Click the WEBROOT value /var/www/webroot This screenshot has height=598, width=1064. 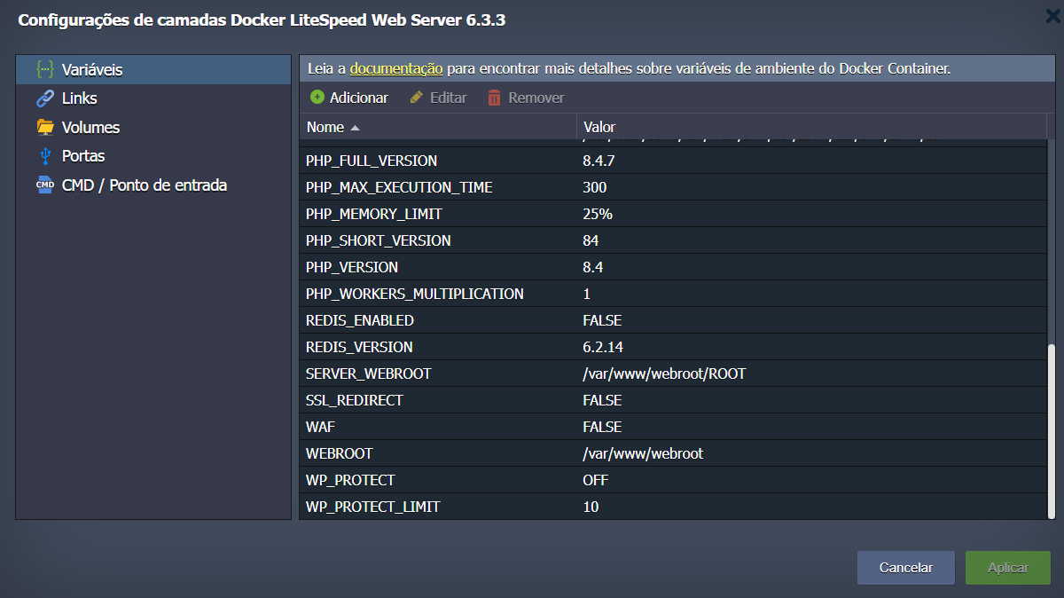coord(643,453)
